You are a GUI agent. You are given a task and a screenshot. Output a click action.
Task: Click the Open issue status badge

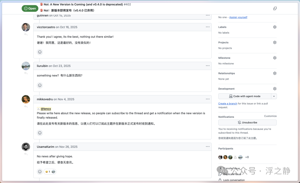point(30,8)
